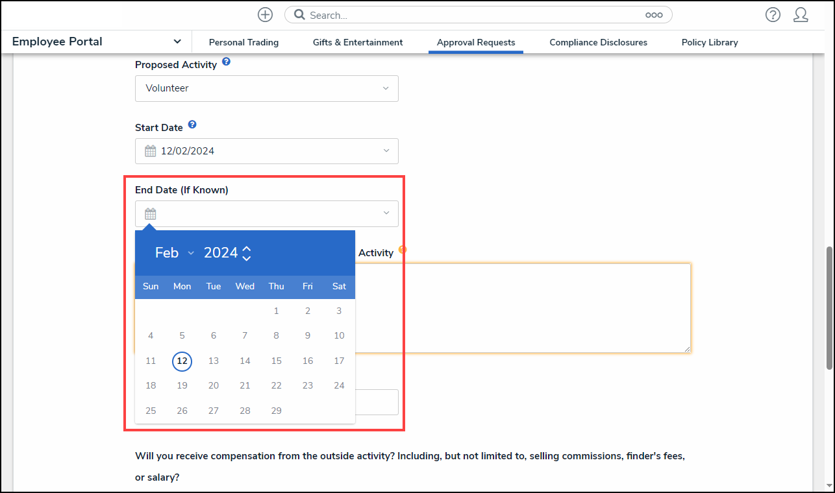
Task: Click the three-dots icon in search bar
Action: pos(654,15)
